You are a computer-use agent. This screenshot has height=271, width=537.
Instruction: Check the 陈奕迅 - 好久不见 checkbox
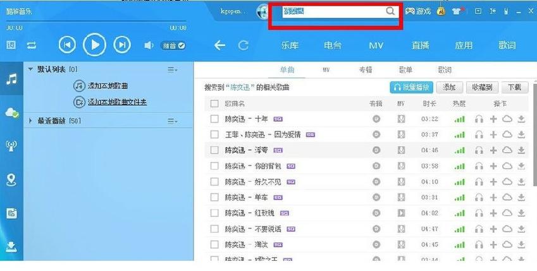214,182
